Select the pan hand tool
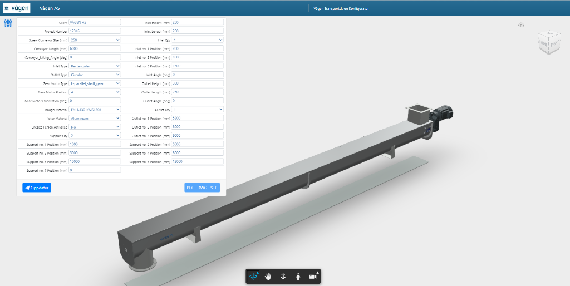Viewport: 570px width, 286px height. [x=268, y=277]
